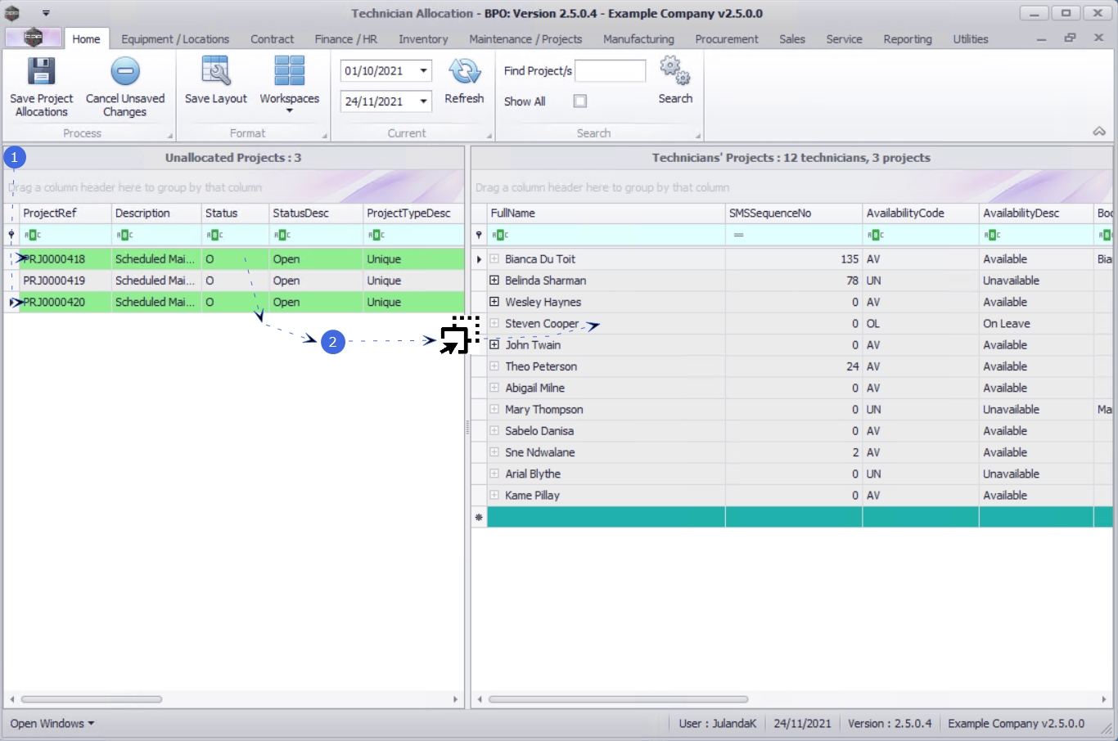Open the 01/10/2021 start date dropdown
The image size is (1118, 741).
[423, 71]
